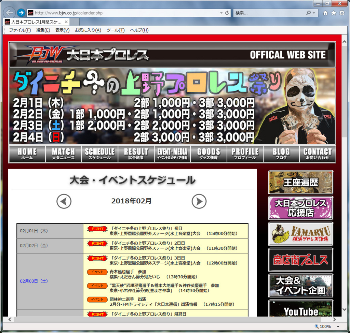Click MATCH 大会ニュース navigation button
The height and width of the screenshot is (333, 350).
[x=63, y=154]
